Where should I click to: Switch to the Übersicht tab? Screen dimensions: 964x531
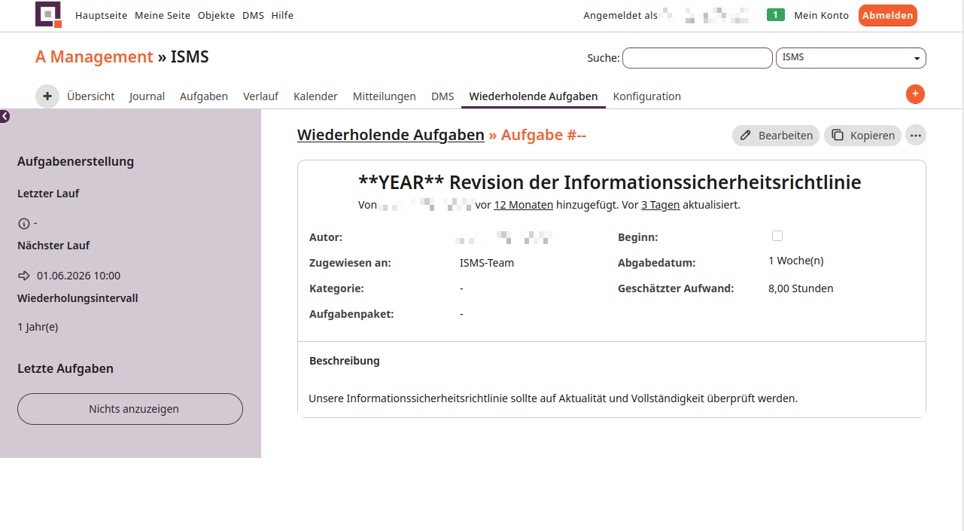point(90,96)
